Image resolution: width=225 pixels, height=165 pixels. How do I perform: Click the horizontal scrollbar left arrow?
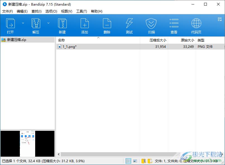point(59,154)
